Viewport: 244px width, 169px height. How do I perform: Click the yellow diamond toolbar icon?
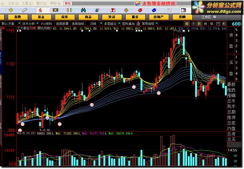pos(126,10)
